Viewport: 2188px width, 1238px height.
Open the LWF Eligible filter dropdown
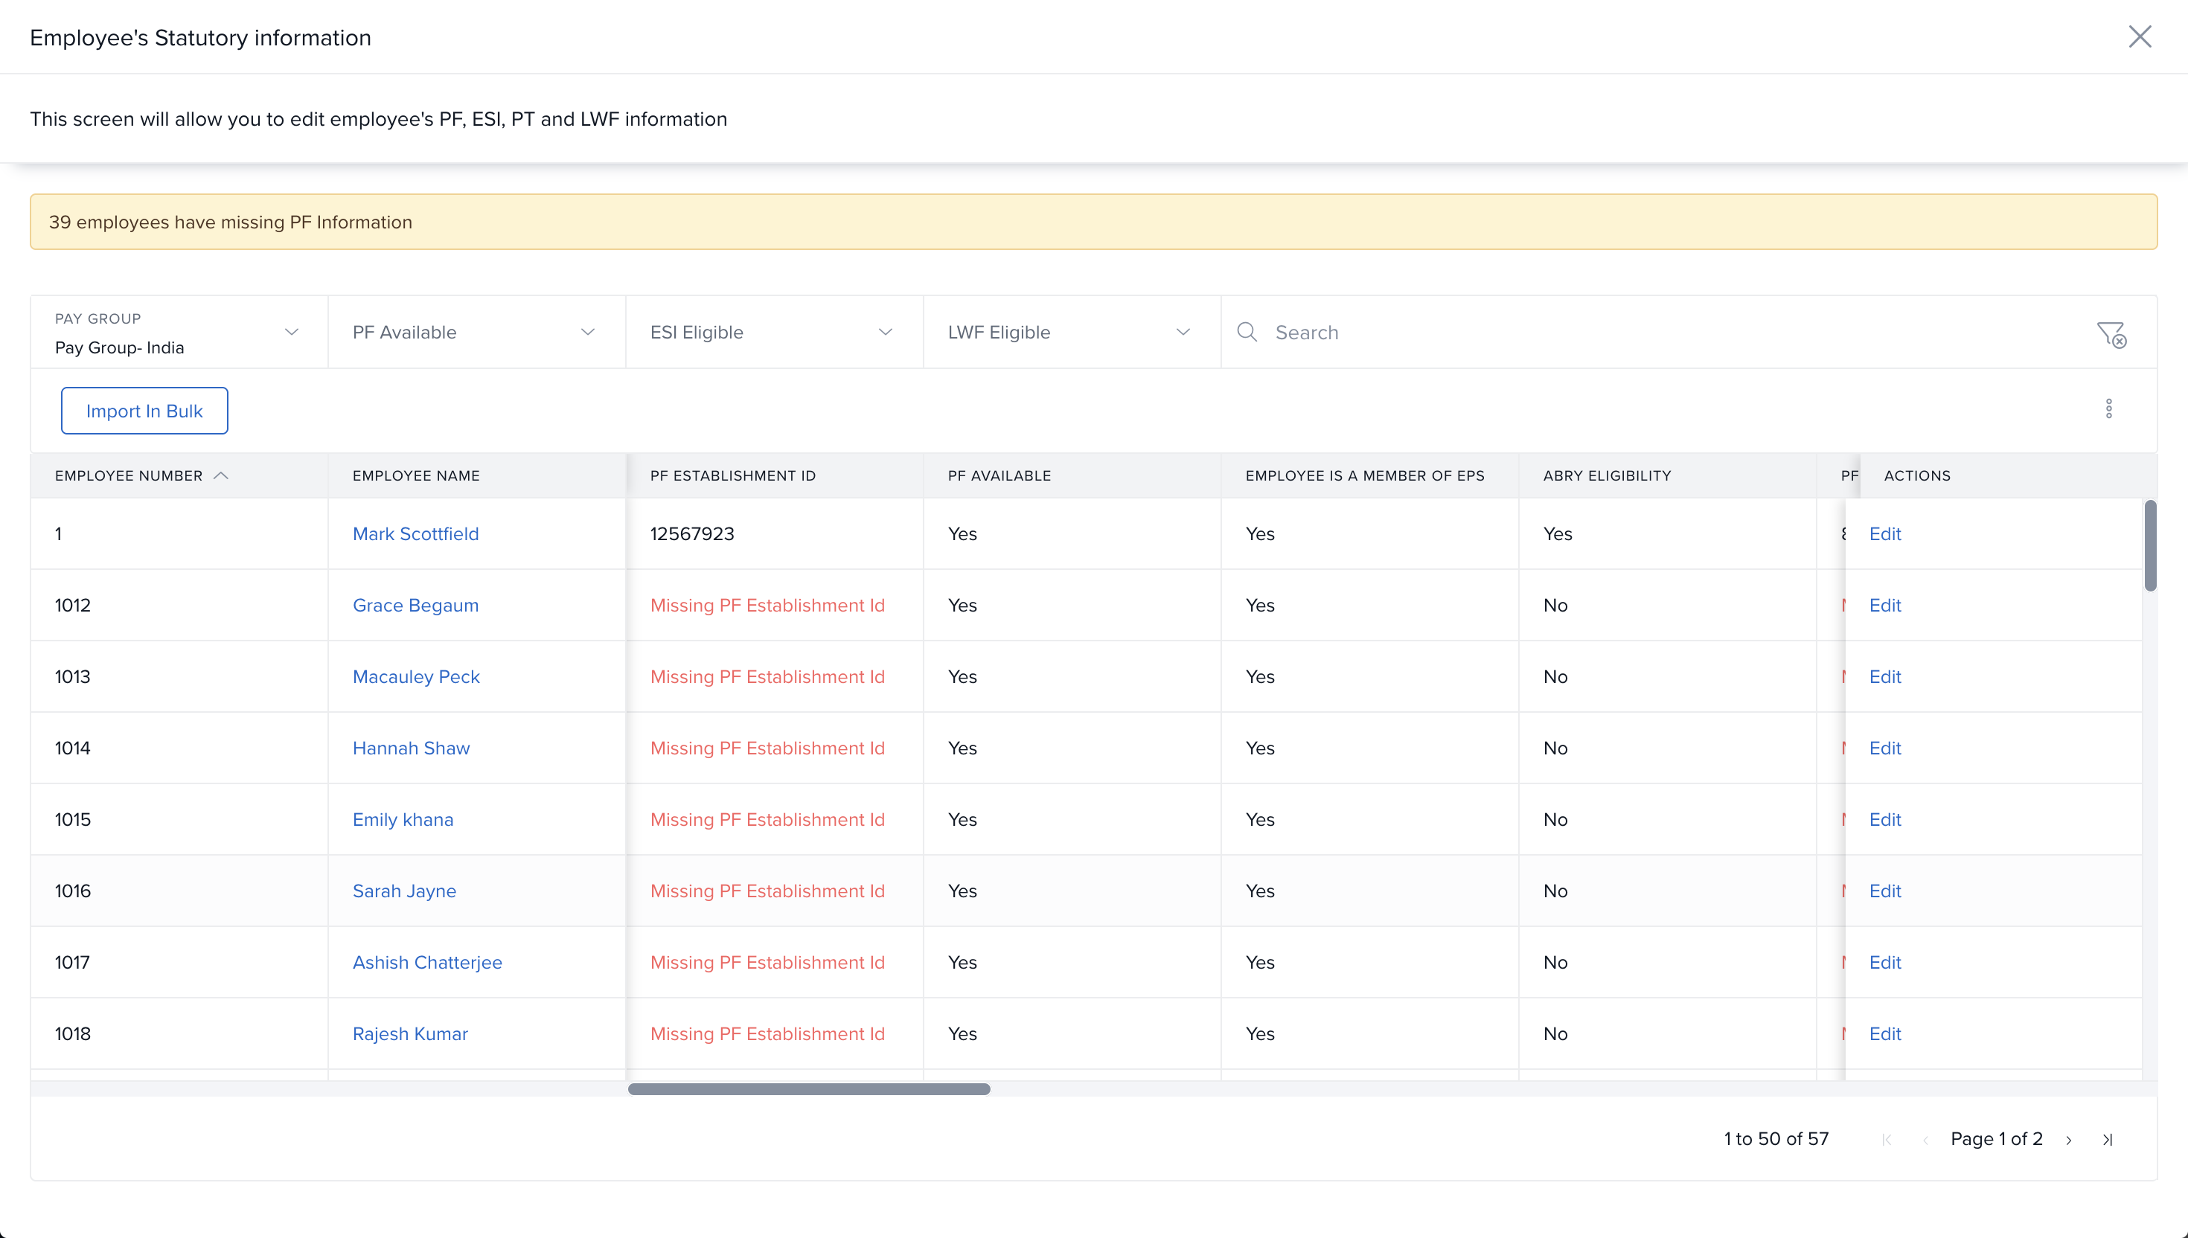(x=1072, y=333)
